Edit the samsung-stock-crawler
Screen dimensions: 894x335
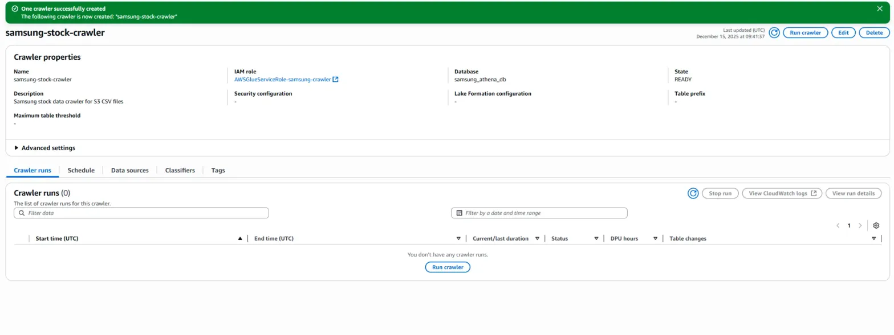pyautogui.click(x=843, y=32)
